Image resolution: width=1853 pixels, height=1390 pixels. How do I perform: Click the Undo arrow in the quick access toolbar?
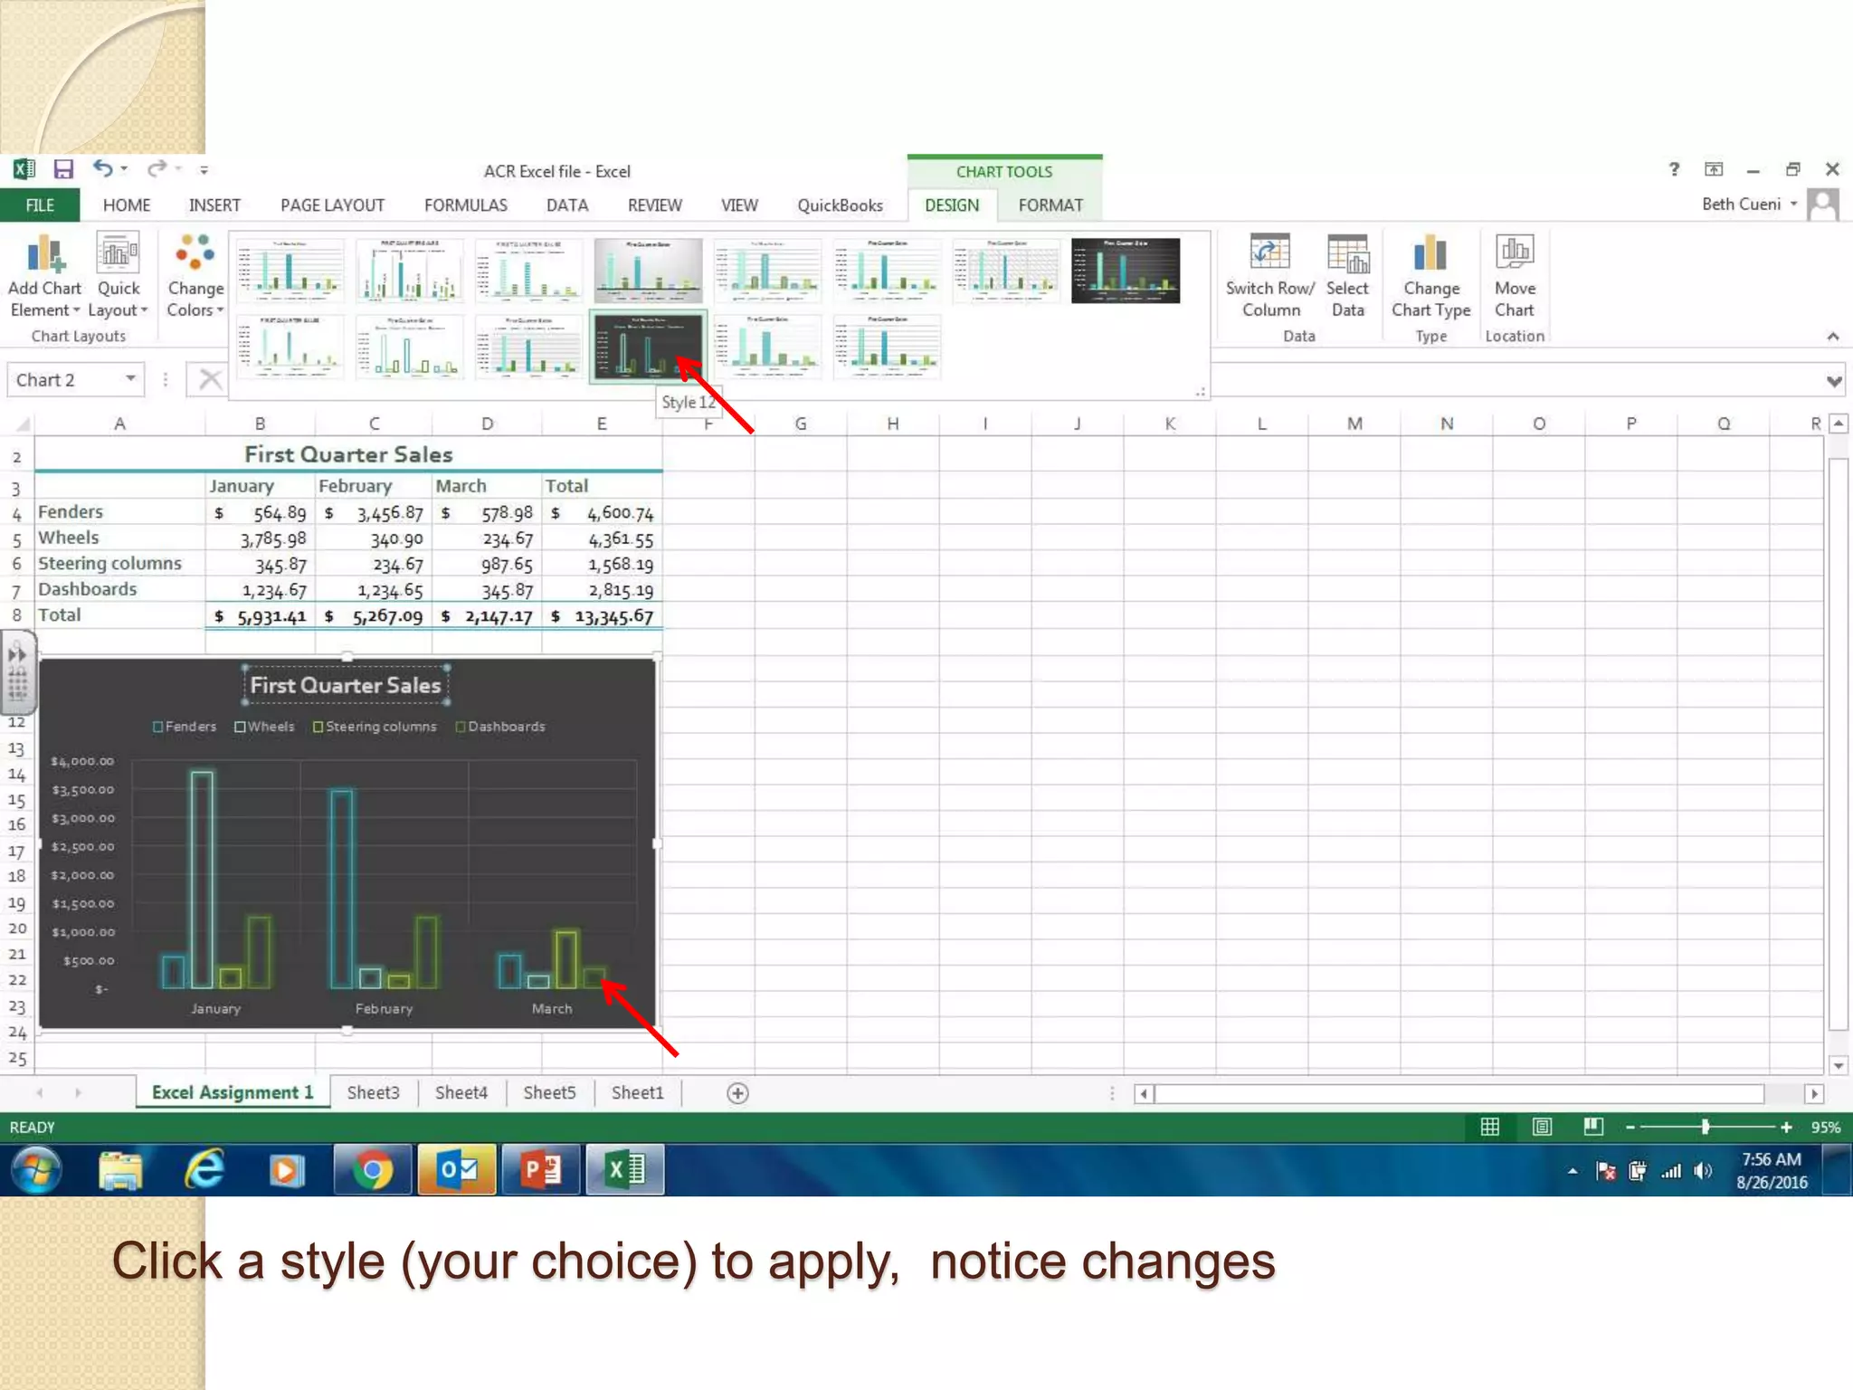tap(102, 168)
